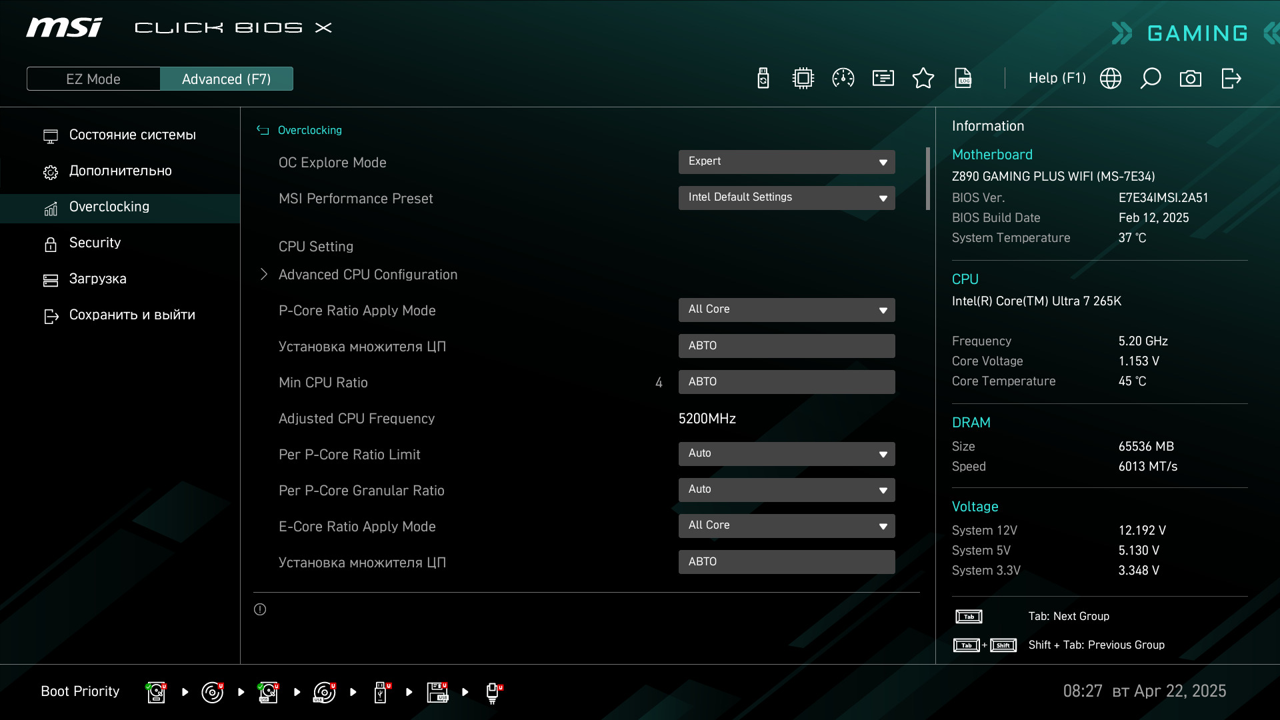Open Per P-Core Ratio Limit dropdown
Viewport: 1280px width, 720px height.
click(787, 454)
